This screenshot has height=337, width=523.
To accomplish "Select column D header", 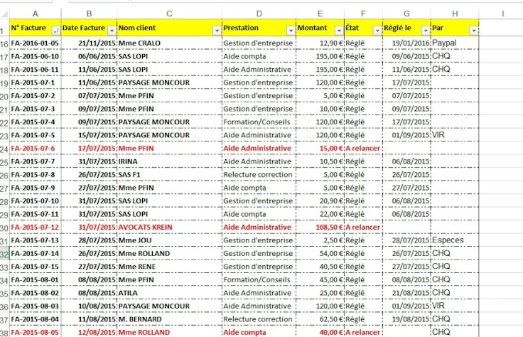I will (x=259, y=14).
